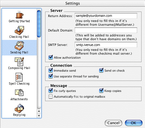Image resolution: width=145 pixels, height=128 pixels.
Task: Click the sidebar scroll down arrow
Action: [39, 116]
